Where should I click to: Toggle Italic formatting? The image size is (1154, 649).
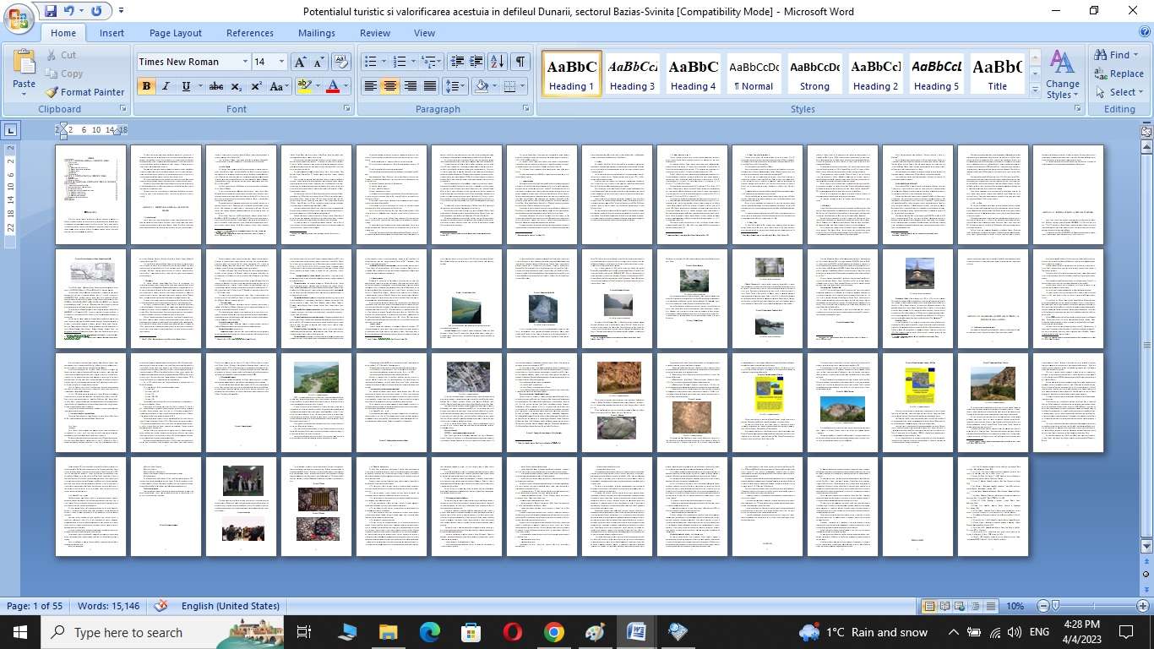tap(166, 86)
